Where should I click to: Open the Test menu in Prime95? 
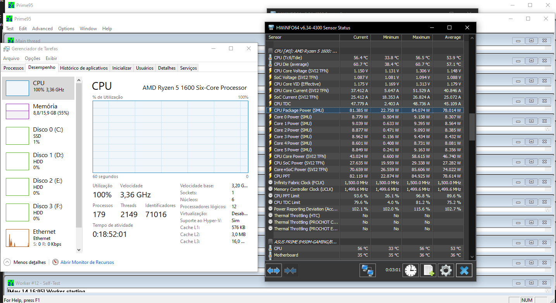click(10, 29)
